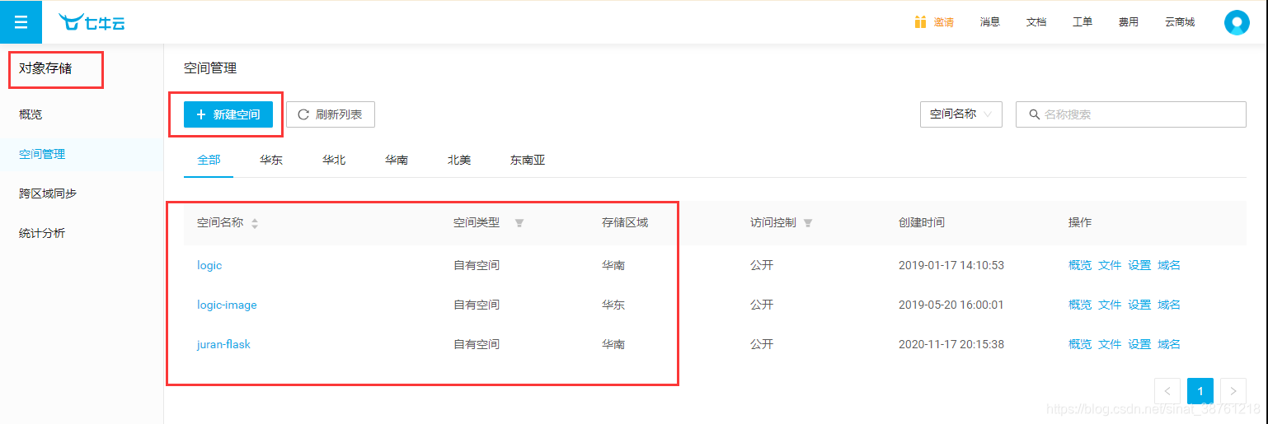Screen dimensions: 1268x424
Task: Refresh the list with 刷新列表
Action: pyautogui.click(x=331, y=114)
